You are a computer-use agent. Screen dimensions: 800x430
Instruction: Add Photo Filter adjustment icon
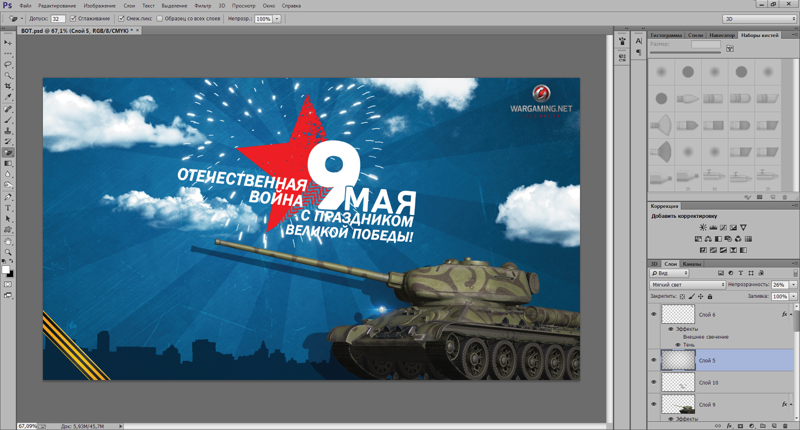(x=728, y=239)
